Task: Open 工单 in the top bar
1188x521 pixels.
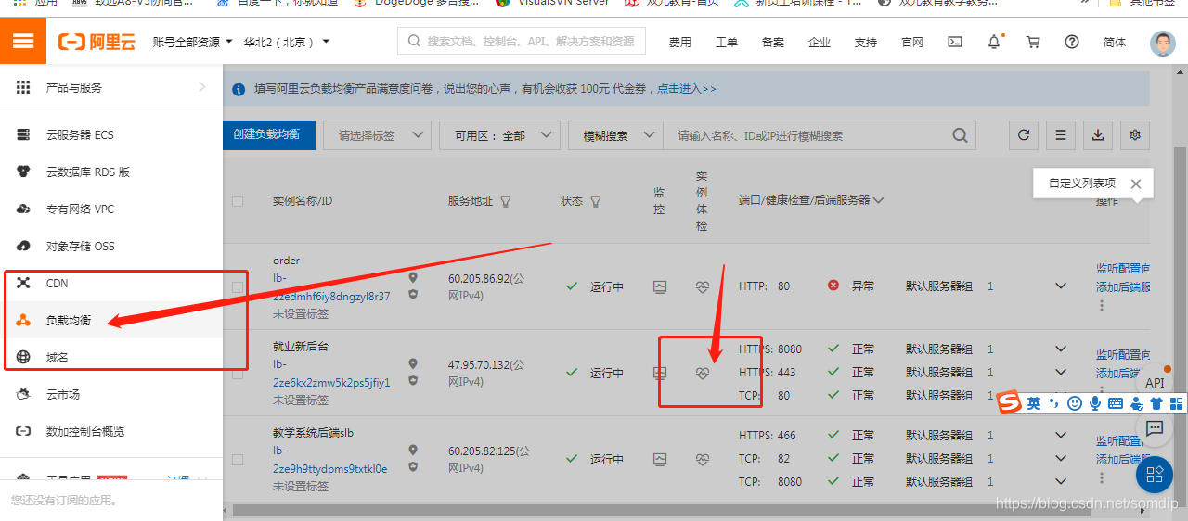Action: coord(727,43)
